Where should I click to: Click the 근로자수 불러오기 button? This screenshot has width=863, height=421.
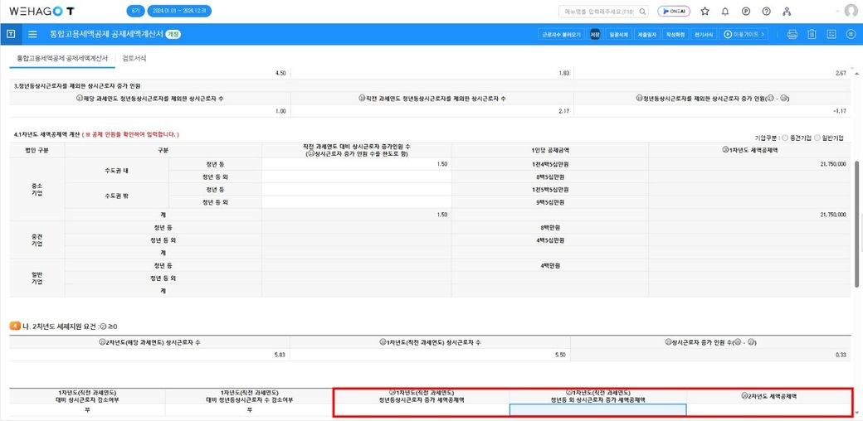[561, 34]
